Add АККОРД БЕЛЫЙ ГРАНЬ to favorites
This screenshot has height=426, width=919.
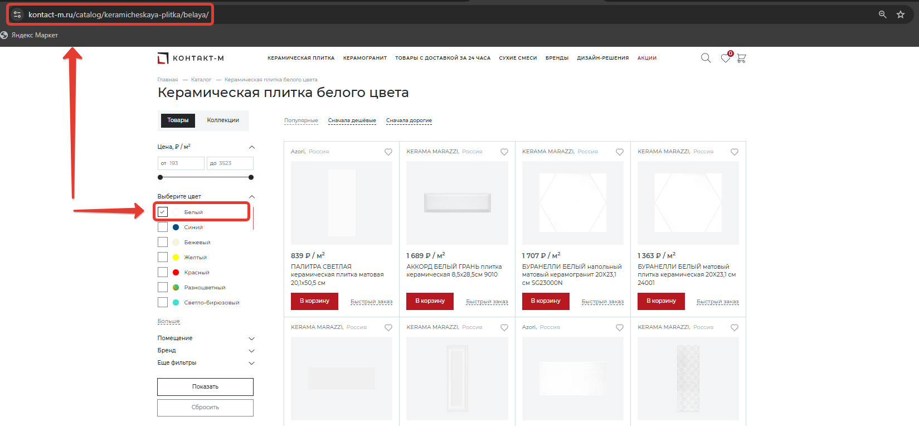pyautogui.click(x=504, y=152)
